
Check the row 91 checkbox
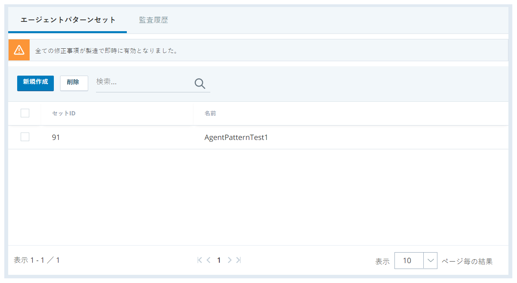(x=25, y=137)
